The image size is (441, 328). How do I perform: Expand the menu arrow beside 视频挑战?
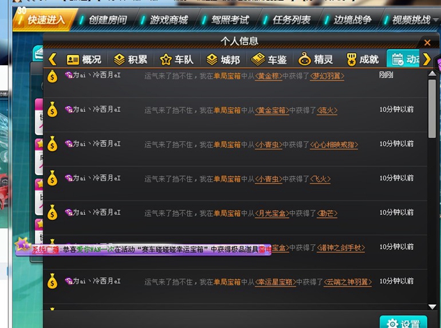pyautogui.click(x=437, y=20)
